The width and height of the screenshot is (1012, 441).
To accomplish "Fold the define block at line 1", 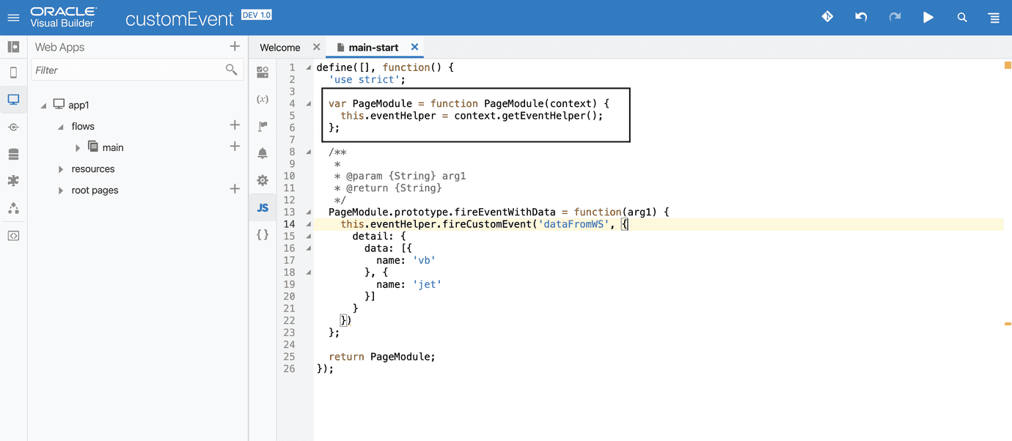I will click(x=309, y=67).
